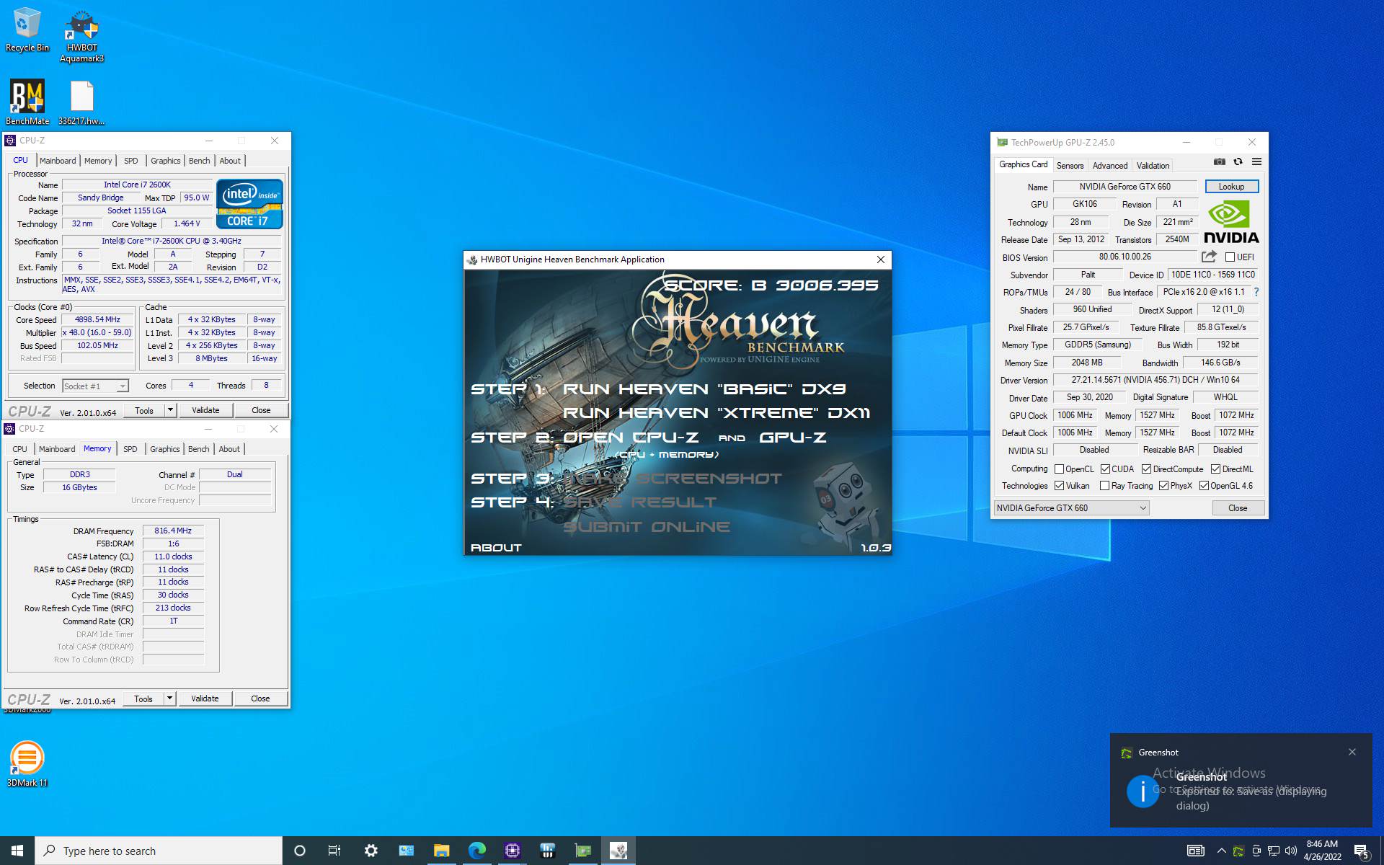Click the Intel Core i7 logo in CPU-Z
The height and width of the screenshot is (865, 1384).
pyautogui.click(x=249, y=204)
